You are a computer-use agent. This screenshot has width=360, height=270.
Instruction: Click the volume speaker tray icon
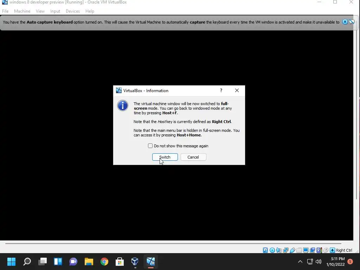[319, 262]
